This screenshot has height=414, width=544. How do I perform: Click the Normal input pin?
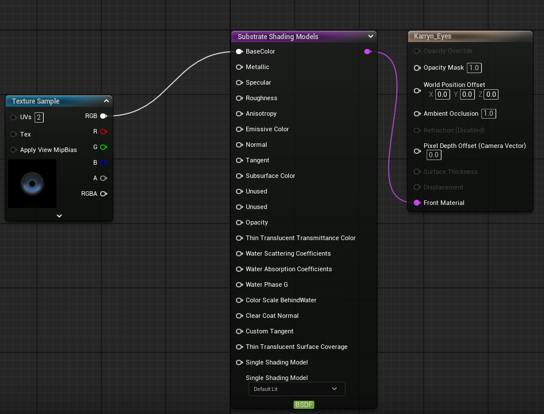tap(239, 145)
